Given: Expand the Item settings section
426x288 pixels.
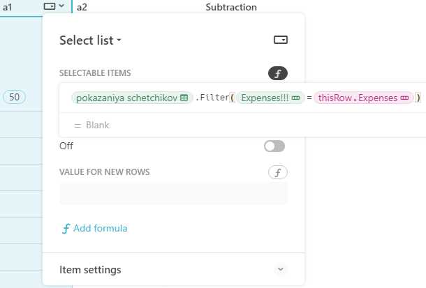Looking at the screenshot, I should 173,270.
